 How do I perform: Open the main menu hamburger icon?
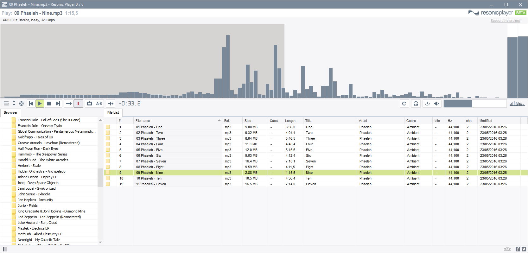point(6,104)
